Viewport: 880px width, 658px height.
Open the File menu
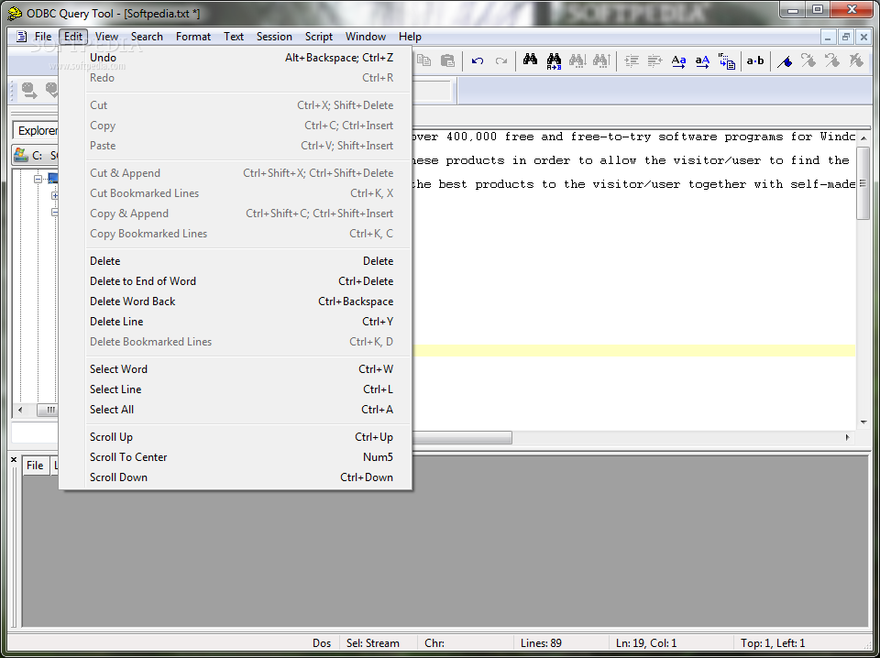point(43,37)
